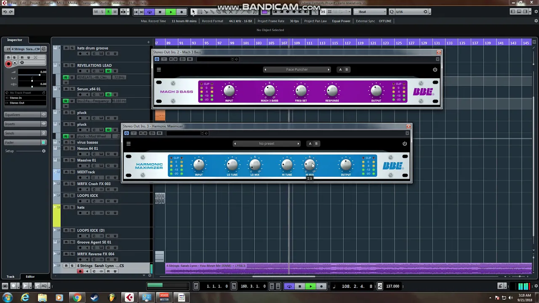Click the HI TUNE knob in Harmonic Maximizer

point(287,165)
